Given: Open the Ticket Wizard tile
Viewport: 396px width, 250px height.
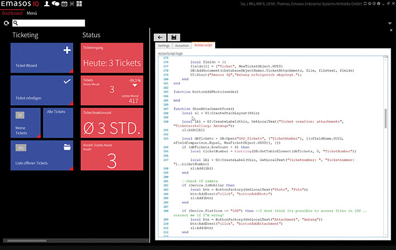Looking at the screenshot, I should pos(42,58).
